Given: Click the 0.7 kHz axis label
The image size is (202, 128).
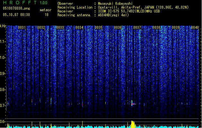Looking at the screenshot, I should [3, 106].
